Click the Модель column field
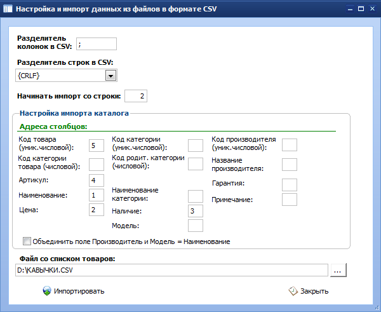The height and width of the screenshot is (312, 381). (196, 226)
